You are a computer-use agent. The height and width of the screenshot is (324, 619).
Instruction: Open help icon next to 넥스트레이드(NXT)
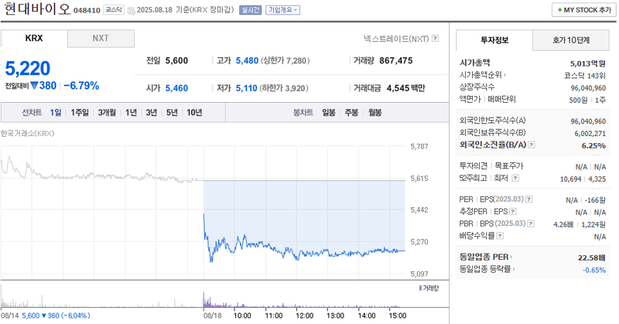tap(435, 39)
